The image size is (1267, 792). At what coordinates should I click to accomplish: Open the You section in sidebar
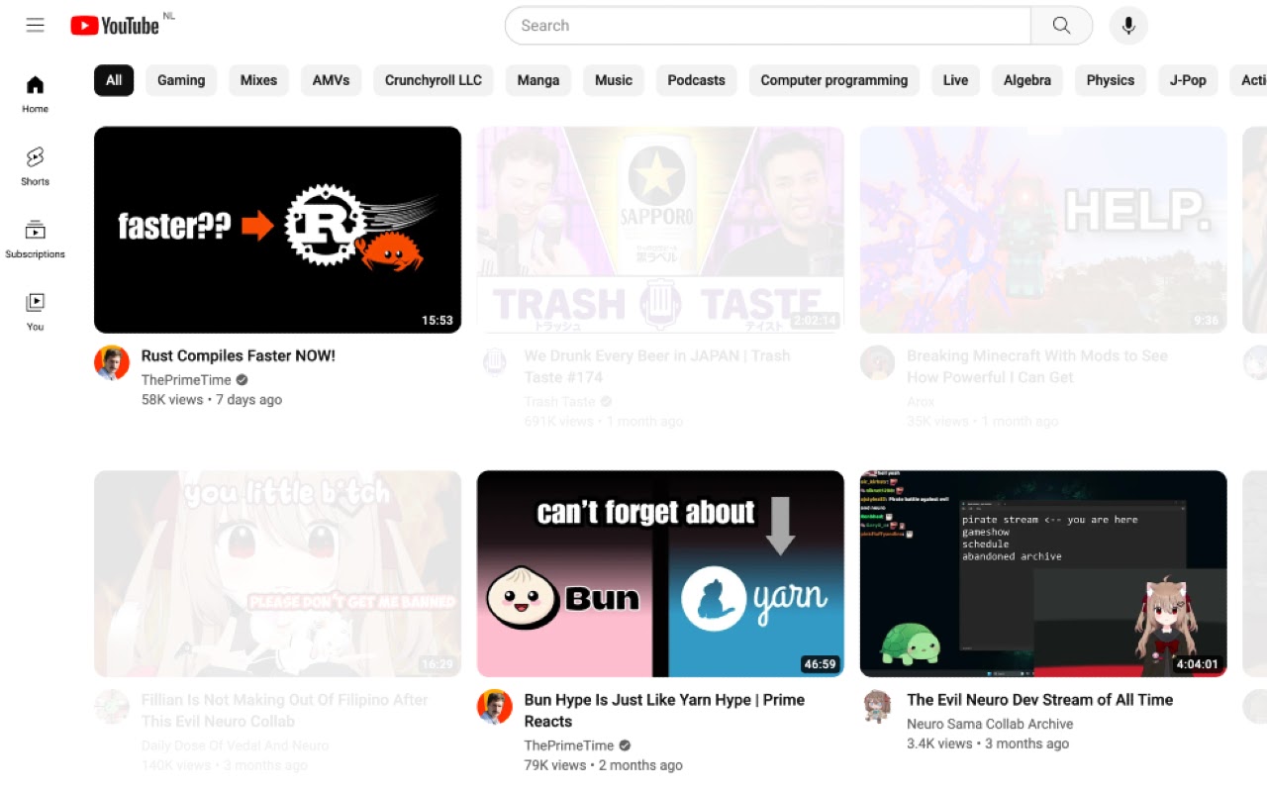36,312
